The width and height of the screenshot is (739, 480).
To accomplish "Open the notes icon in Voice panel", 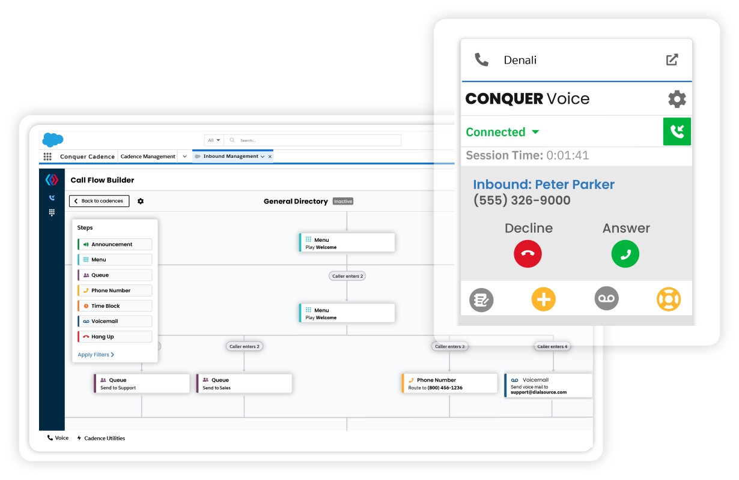I will tap(481, 299).
